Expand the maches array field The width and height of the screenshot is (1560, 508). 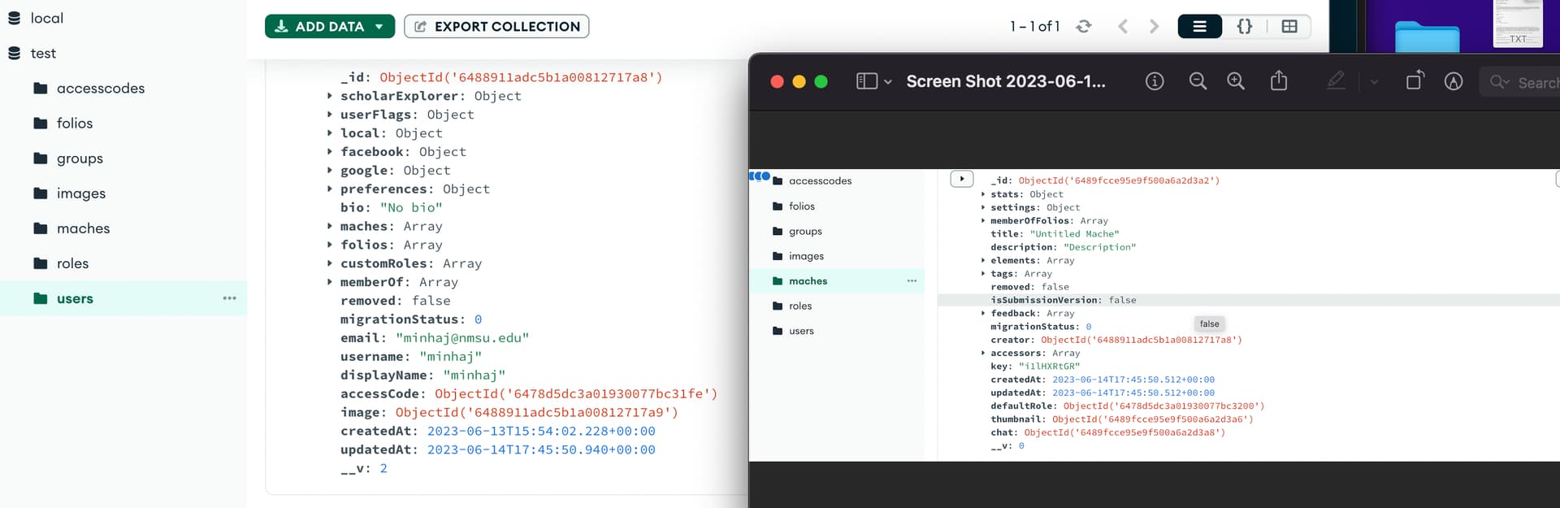tap(330, 227)
